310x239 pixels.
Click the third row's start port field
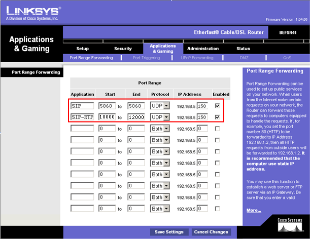(107, 129)
